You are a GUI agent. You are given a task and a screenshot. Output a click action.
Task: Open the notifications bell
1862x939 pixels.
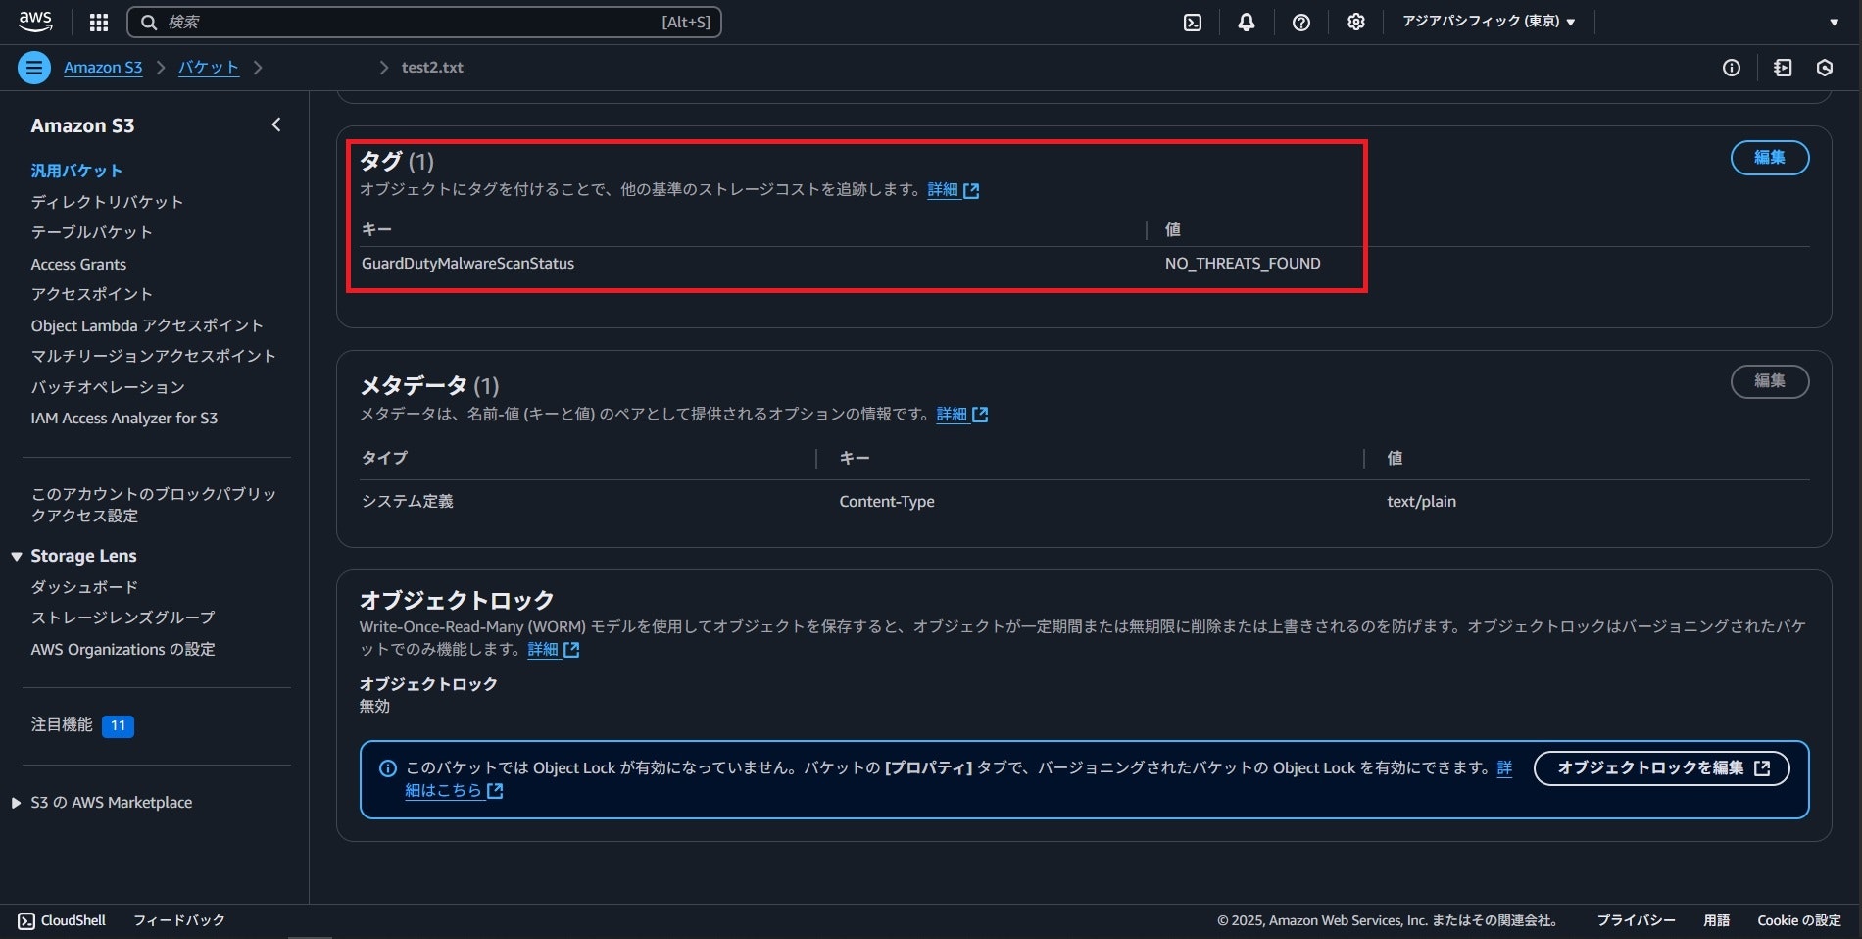(x=1246, y=22)
